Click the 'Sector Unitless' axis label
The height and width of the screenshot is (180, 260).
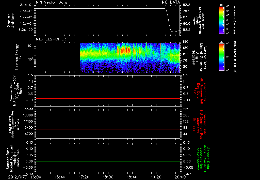(x=11, y=20)
